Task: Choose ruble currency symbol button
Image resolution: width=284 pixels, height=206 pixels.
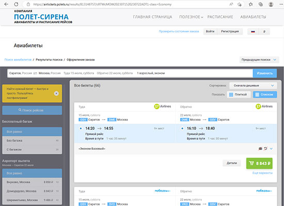Action: click(264, 31)
